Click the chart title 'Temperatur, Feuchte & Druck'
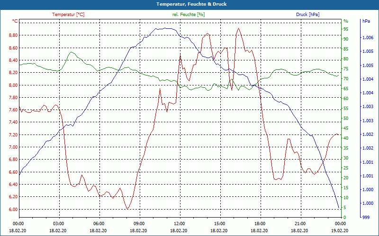Viewport: 379px width, 236px height. click(191, 4)
